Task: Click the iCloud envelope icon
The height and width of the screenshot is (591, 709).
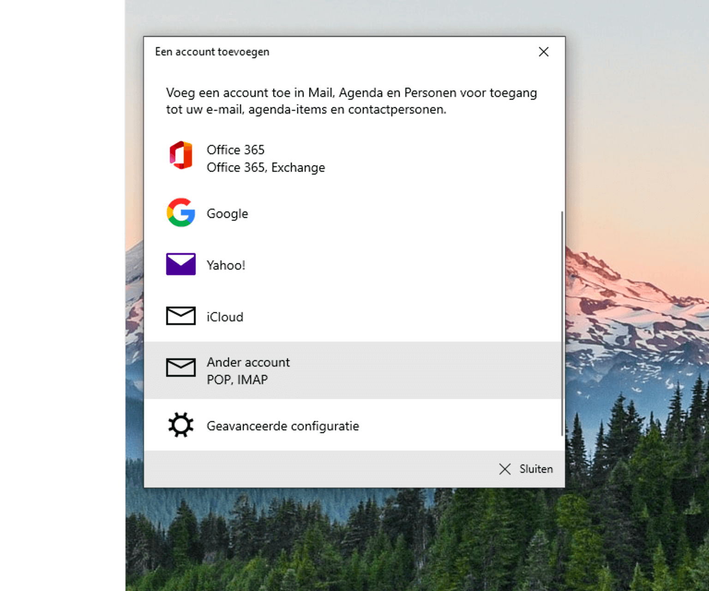Action: point(180,316)
